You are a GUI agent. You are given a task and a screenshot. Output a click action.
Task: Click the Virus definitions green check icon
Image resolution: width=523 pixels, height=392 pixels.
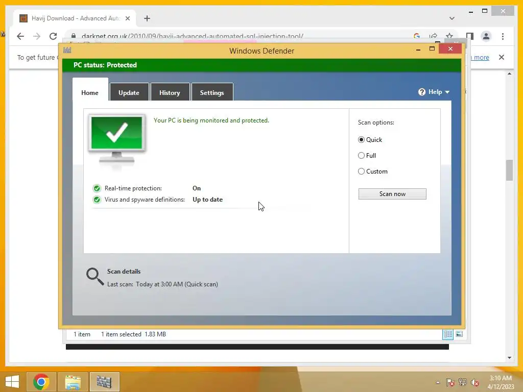(x=97, y=200)
